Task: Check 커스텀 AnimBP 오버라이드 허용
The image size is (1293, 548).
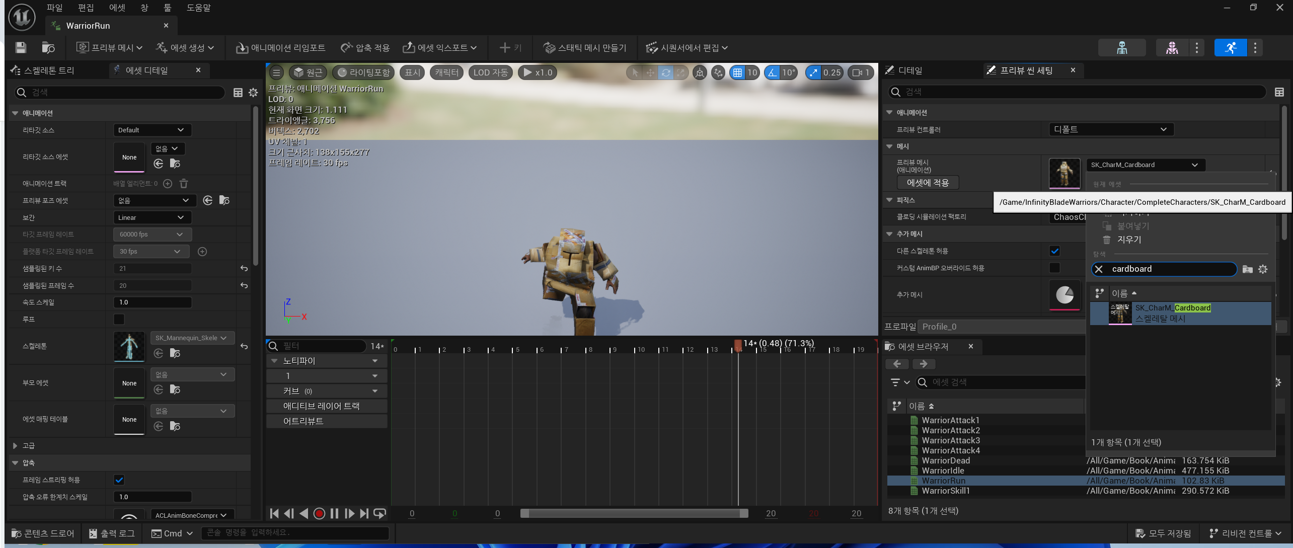Action: click(x=1054, y=268)
